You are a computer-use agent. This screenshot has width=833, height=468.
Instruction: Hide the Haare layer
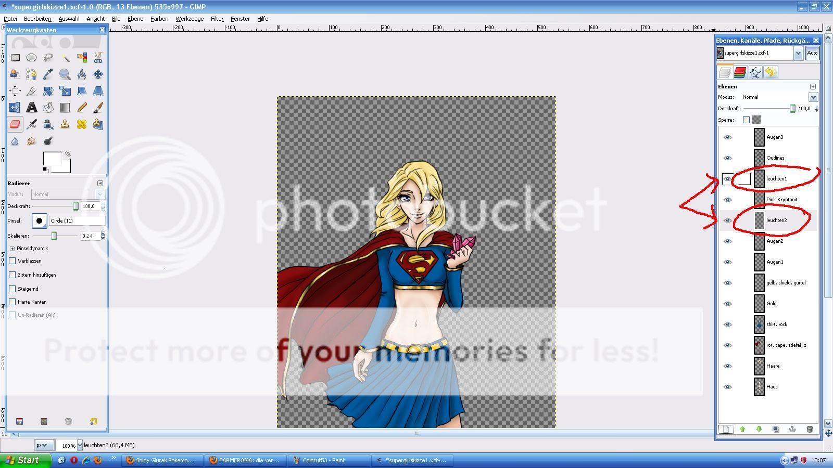(728, 366)
